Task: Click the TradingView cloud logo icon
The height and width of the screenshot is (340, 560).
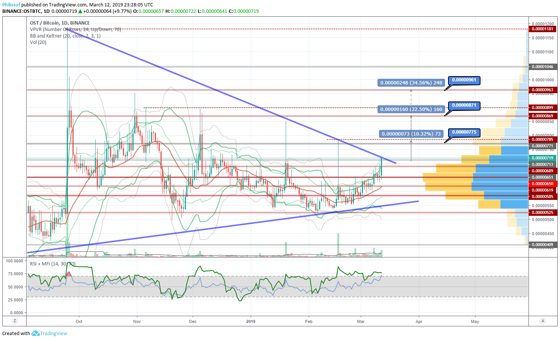Action: coord(35,334)
